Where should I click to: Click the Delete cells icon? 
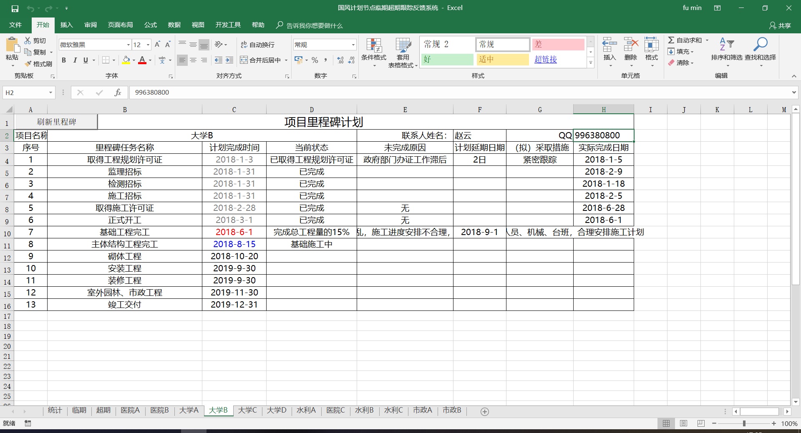click(x=631, y=45)
